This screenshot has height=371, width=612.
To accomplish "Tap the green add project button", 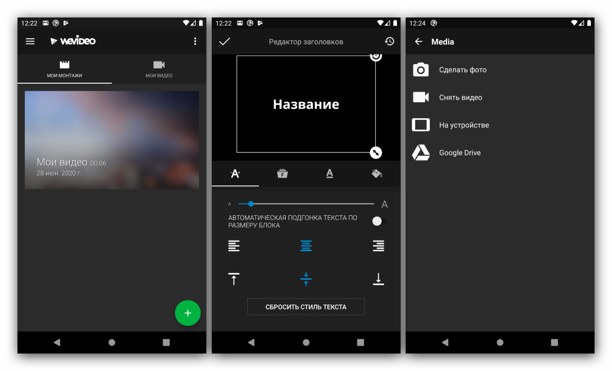I will 187,313.
